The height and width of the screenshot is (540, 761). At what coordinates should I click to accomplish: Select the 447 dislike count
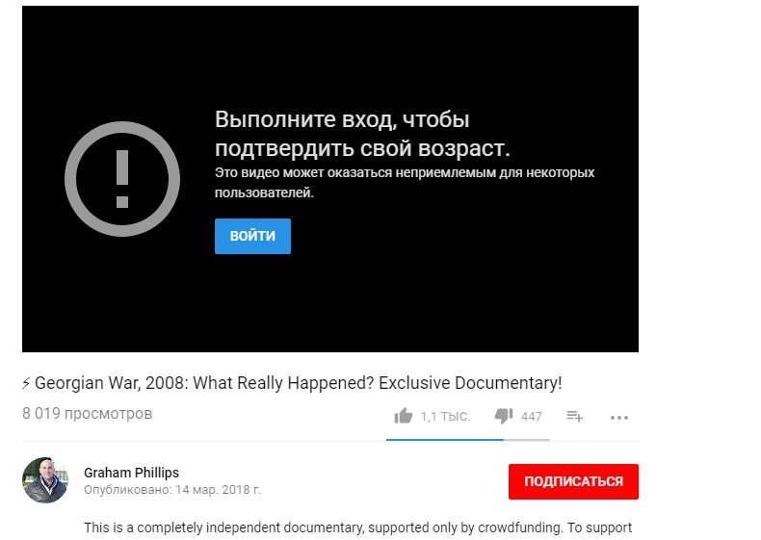[x=532, y=416]
